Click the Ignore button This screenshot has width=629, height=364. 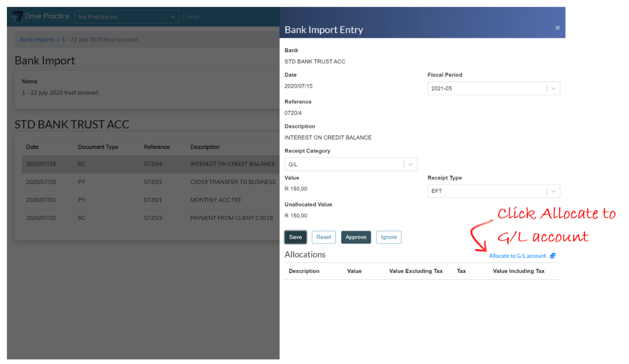tap(389, 237)
